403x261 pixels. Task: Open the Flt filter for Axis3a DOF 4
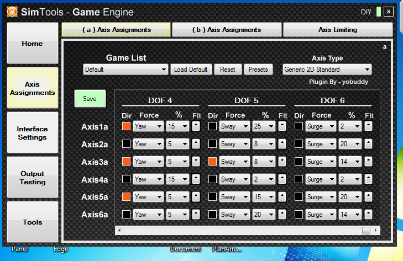pyautogui.click(x=196, y=162)
